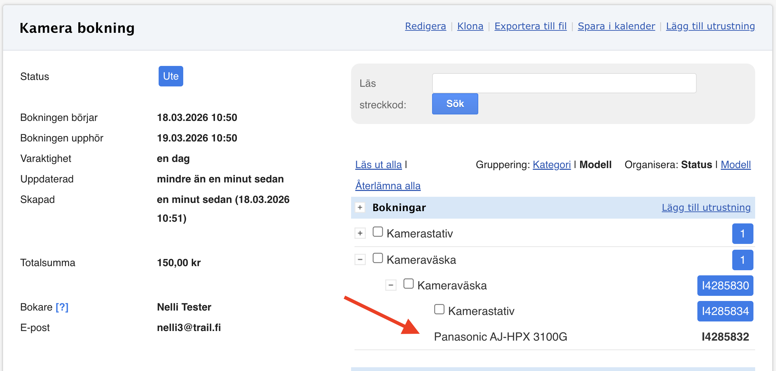Viewport: 776px width, 371px height.
Task: Collapse the top-level Kameraväska group
Action: 360,260
